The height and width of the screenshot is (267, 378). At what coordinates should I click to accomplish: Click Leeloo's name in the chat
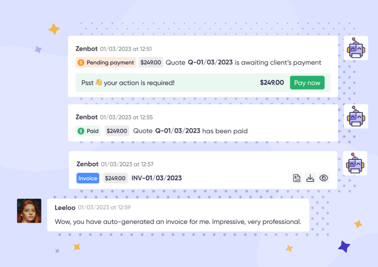tap(65, 208)
